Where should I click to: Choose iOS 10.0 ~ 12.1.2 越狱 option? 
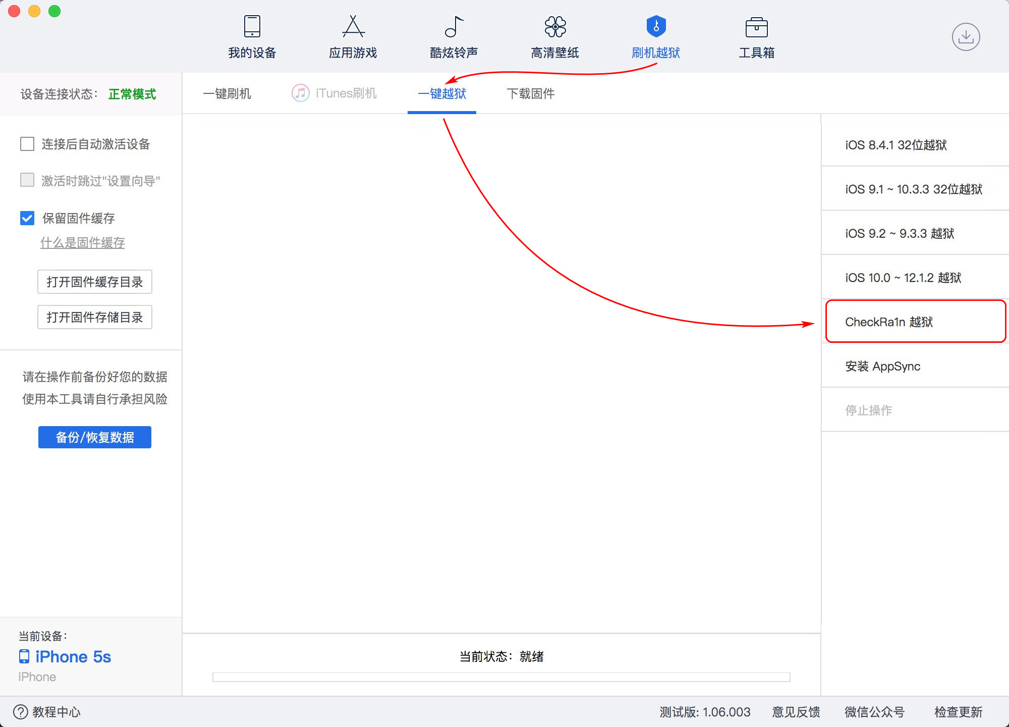point(915,278)
